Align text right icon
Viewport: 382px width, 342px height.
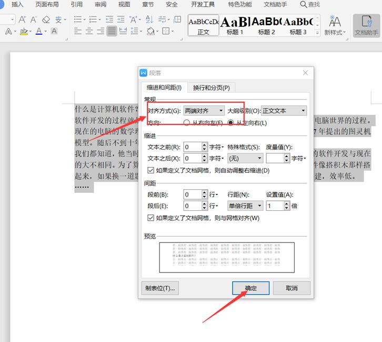(100, 31)
